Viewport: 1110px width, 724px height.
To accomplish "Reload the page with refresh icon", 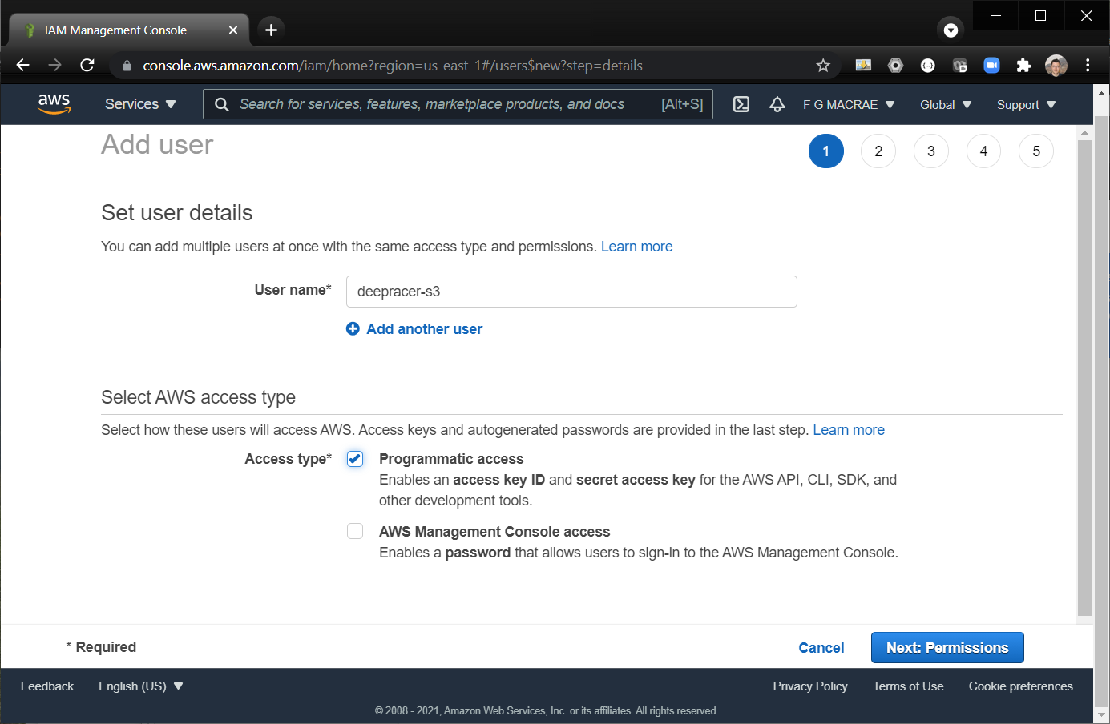I will (87, 66).
